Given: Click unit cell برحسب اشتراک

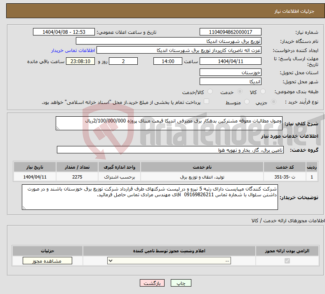Looking at the screenshot, I should (x=119, y=177).
